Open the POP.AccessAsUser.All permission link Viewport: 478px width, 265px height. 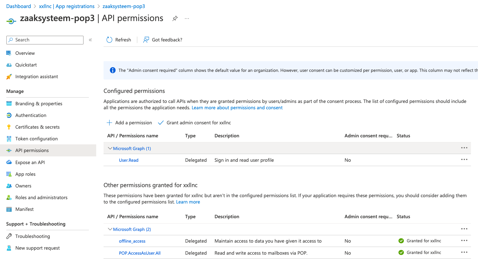tap(140, 253)
